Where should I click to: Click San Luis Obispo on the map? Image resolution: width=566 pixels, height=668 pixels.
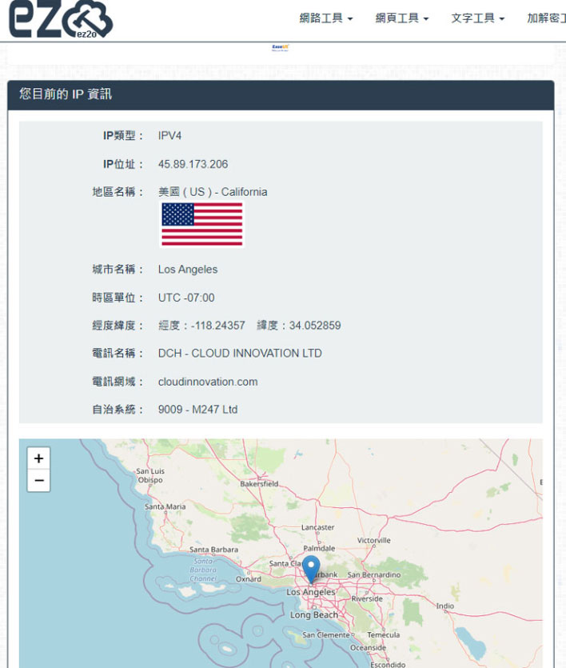tap(150, 475)
